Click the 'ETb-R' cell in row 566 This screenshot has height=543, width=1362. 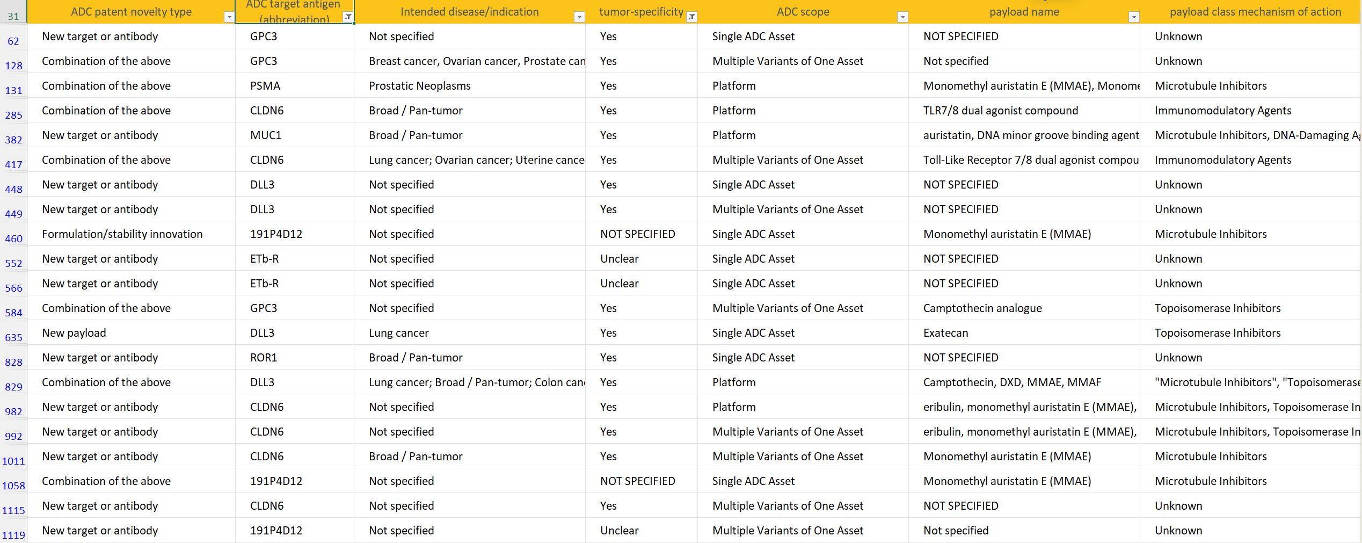[x=295, y=283]
